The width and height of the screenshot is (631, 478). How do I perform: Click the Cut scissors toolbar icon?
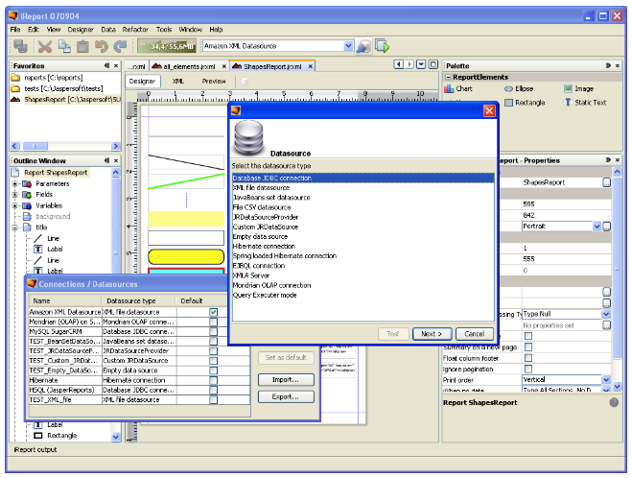pos(45,46)
